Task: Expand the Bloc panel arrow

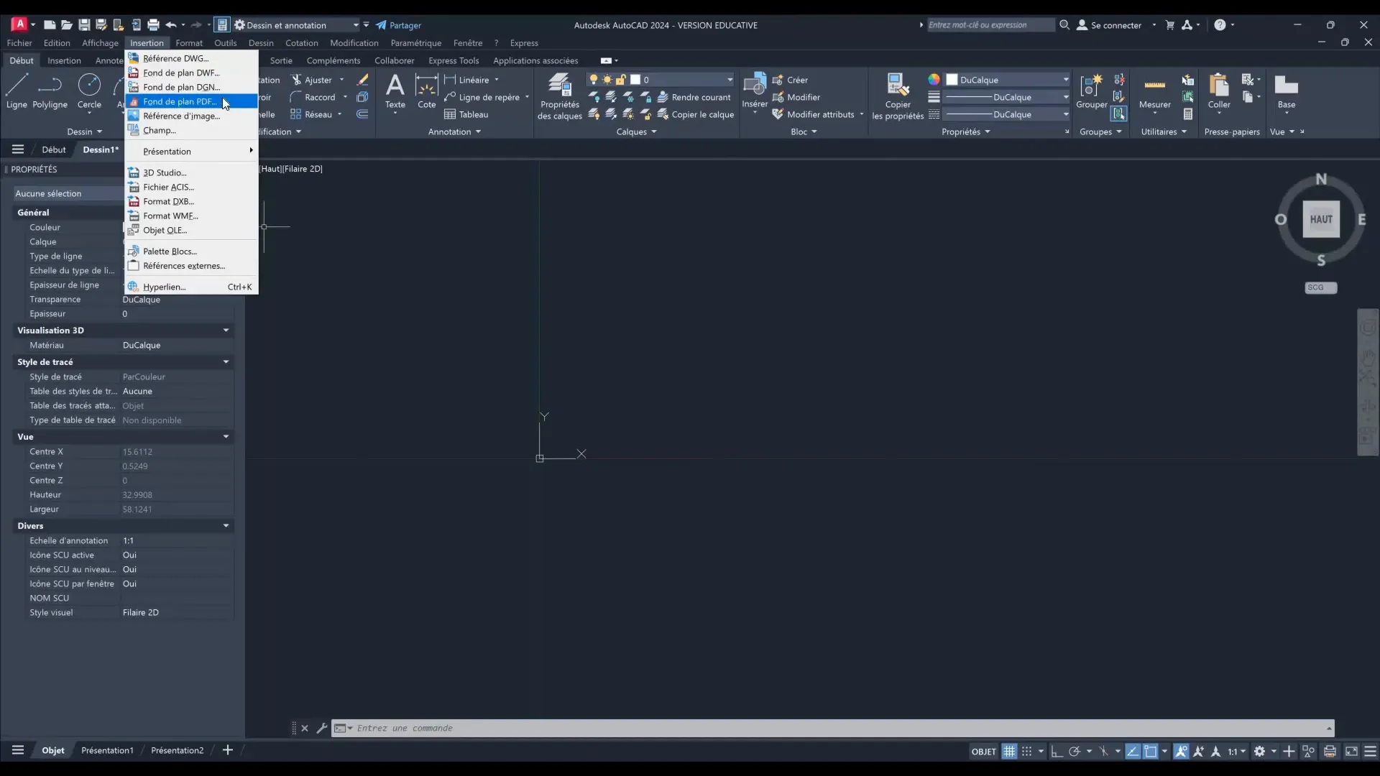Action: [x=814, y=132]
